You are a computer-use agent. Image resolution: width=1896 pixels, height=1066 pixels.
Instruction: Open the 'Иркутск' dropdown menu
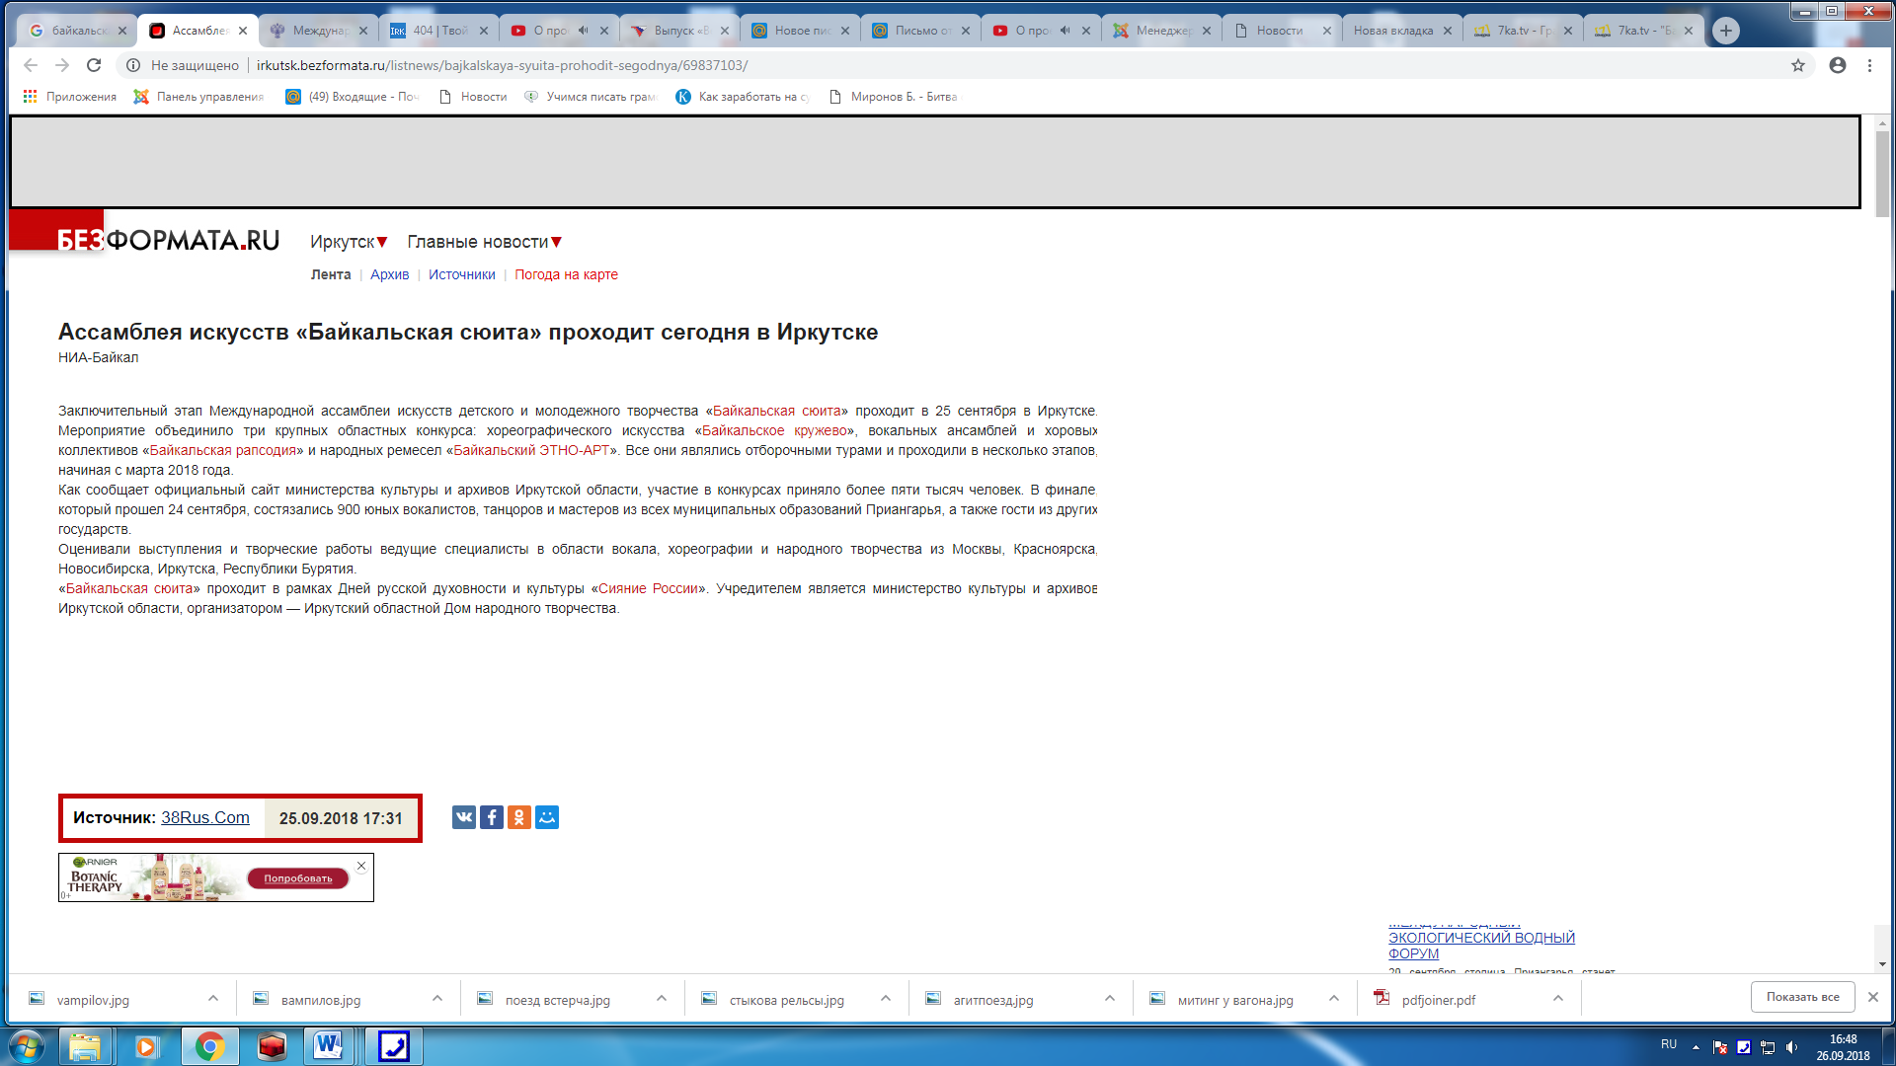348,241
